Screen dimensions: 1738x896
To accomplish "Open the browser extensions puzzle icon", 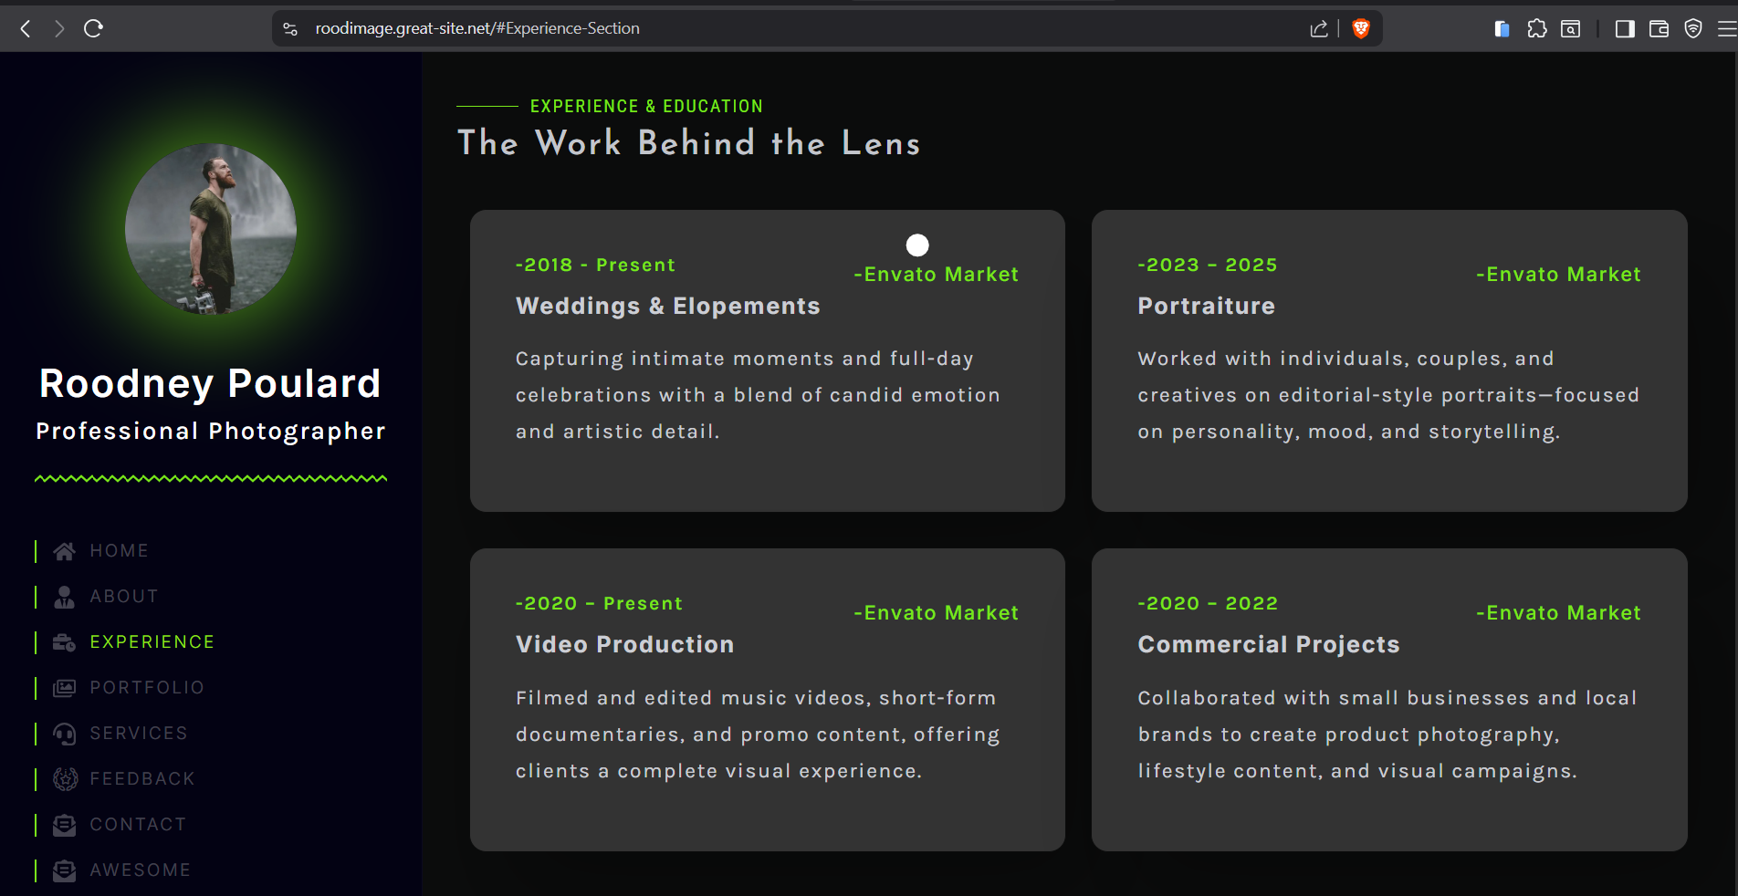I will [x=1537, y=29].
